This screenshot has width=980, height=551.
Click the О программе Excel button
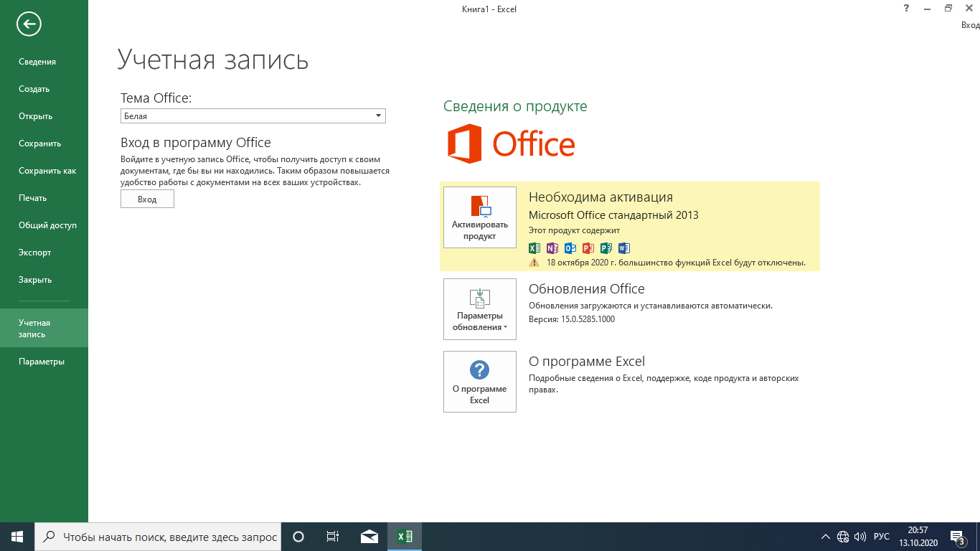[x=480, y=382]
